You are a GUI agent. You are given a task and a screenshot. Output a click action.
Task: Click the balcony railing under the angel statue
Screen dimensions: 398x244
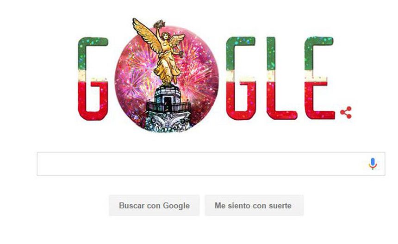[x=168, y=107]
